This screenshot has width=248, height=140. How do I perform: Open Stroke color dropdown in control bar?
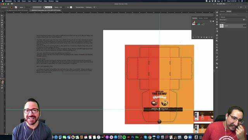coord(18,7)
